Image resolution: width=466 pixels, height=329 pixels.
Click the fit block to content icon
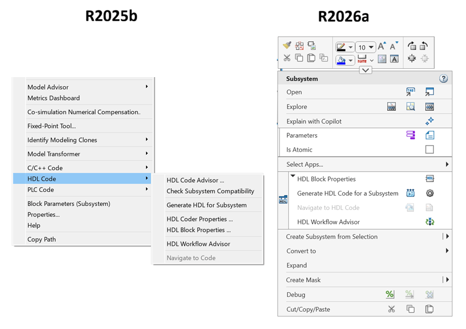click(x=411, y=58)
